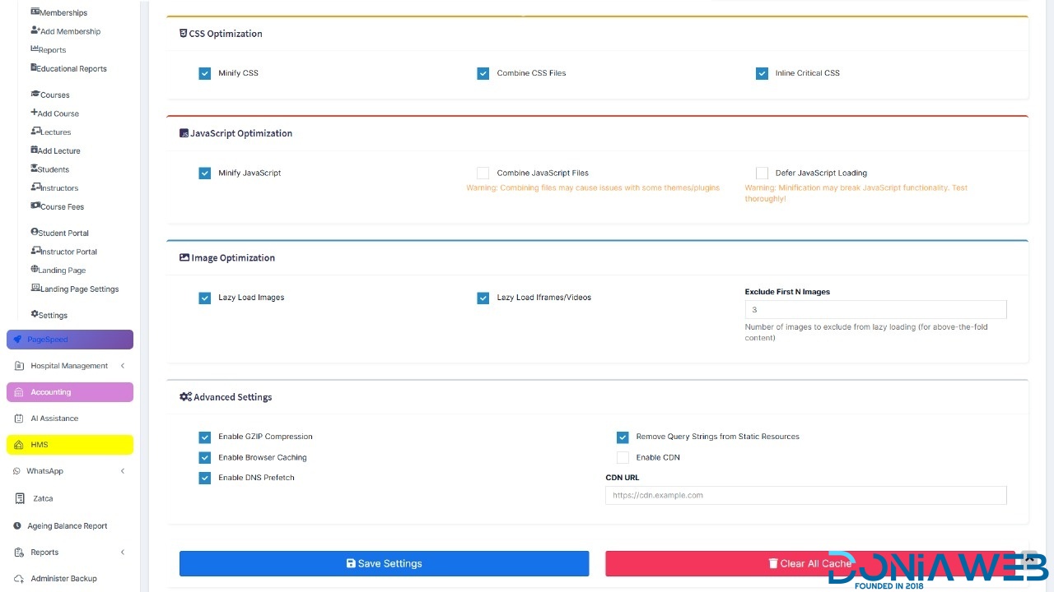The height and width of the screenshot is (592, 1054).
Task: Click the Ageing Balance Report icon
Action: 18,526
